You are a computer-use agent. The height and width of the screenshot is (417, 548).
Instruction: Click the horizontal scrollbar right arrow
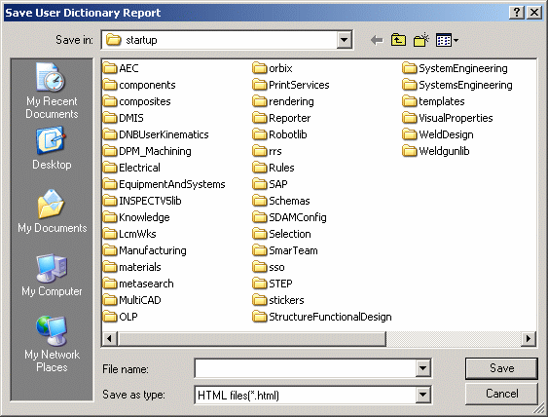(529, 338)
